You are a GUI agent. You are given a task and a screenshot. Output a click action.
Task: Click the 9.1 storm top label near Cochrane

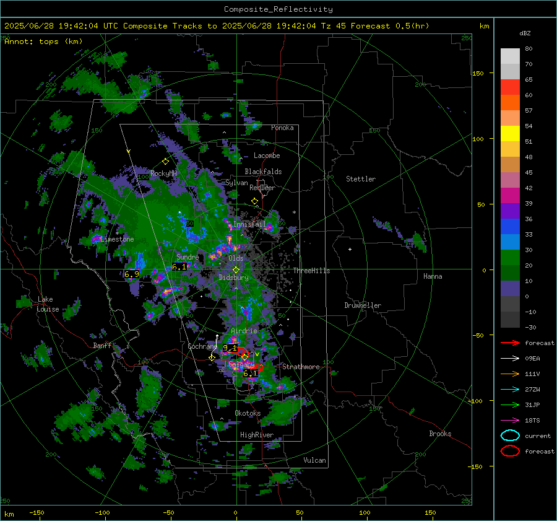pyautogui.click(x=230, y=348)
